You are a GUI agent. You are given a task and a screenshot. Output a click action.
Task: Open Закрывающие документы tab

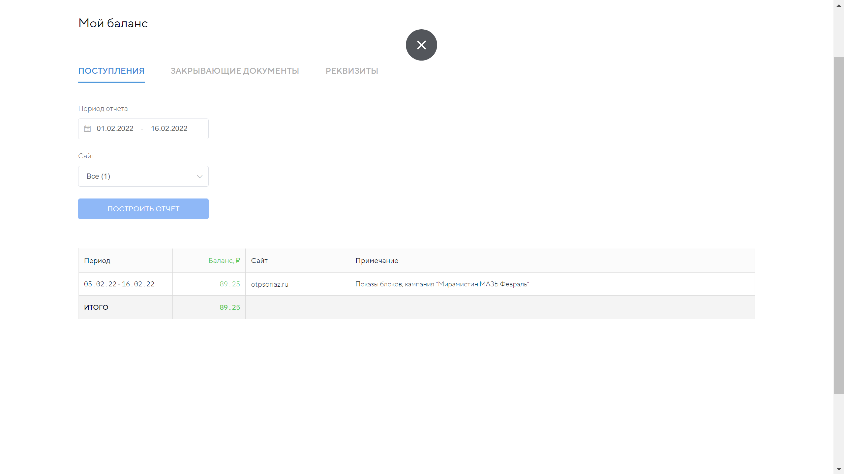click(235, 71)
